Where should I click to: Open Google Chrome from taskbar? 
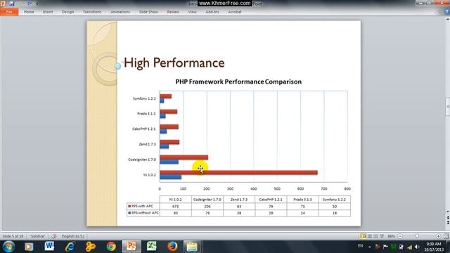click(111, 247)
